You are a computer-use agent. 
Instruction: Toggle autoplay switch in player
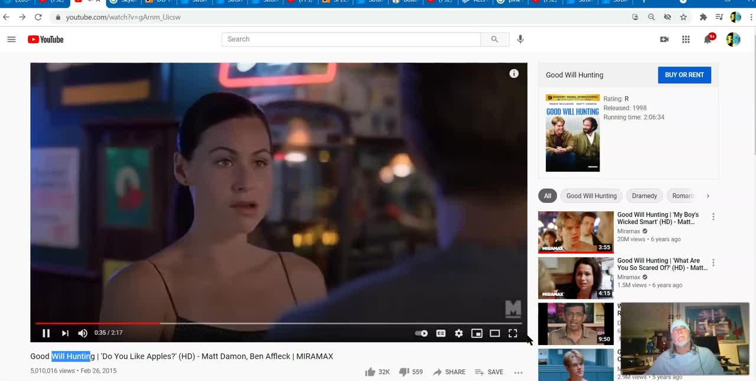tap(421, 333)
